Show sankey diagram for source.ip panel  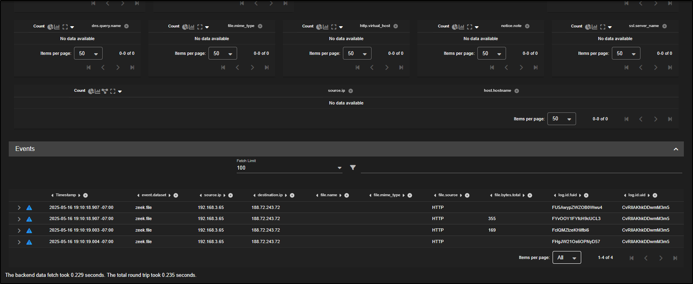105,91
